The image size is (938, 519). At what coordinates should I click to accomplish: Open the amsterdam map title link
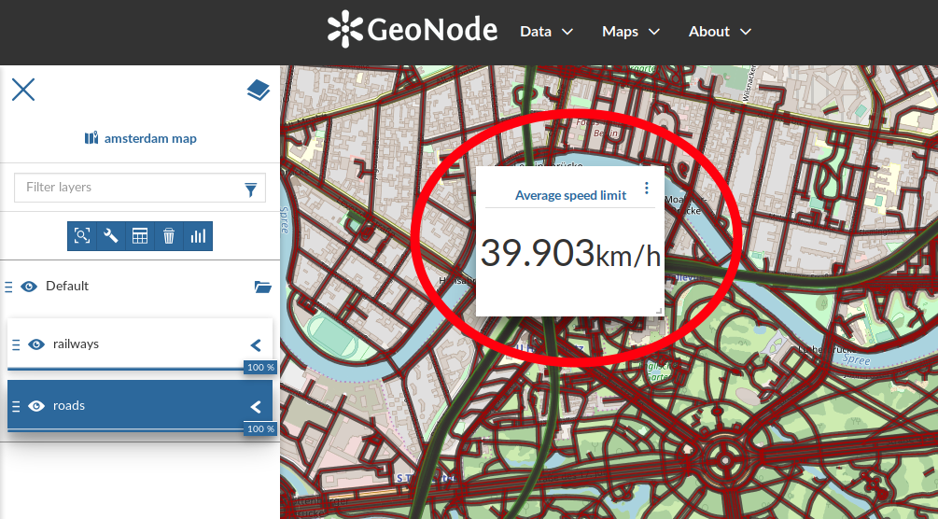tap(150, 138)
